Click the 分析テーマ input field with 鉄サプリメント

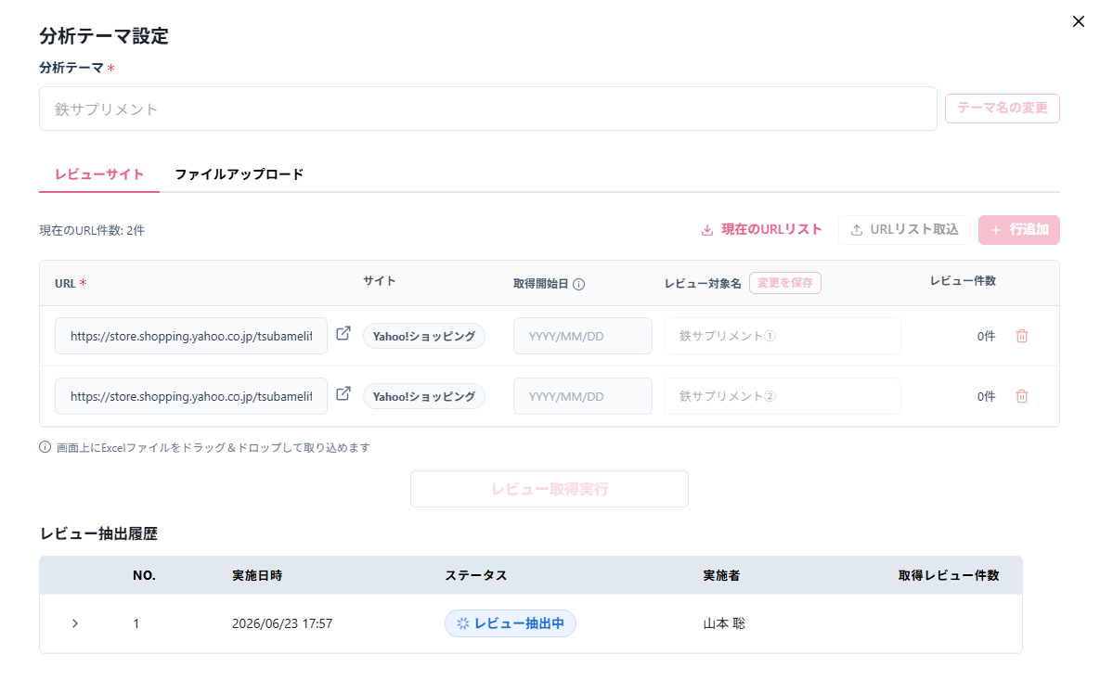tap(487, 109)
